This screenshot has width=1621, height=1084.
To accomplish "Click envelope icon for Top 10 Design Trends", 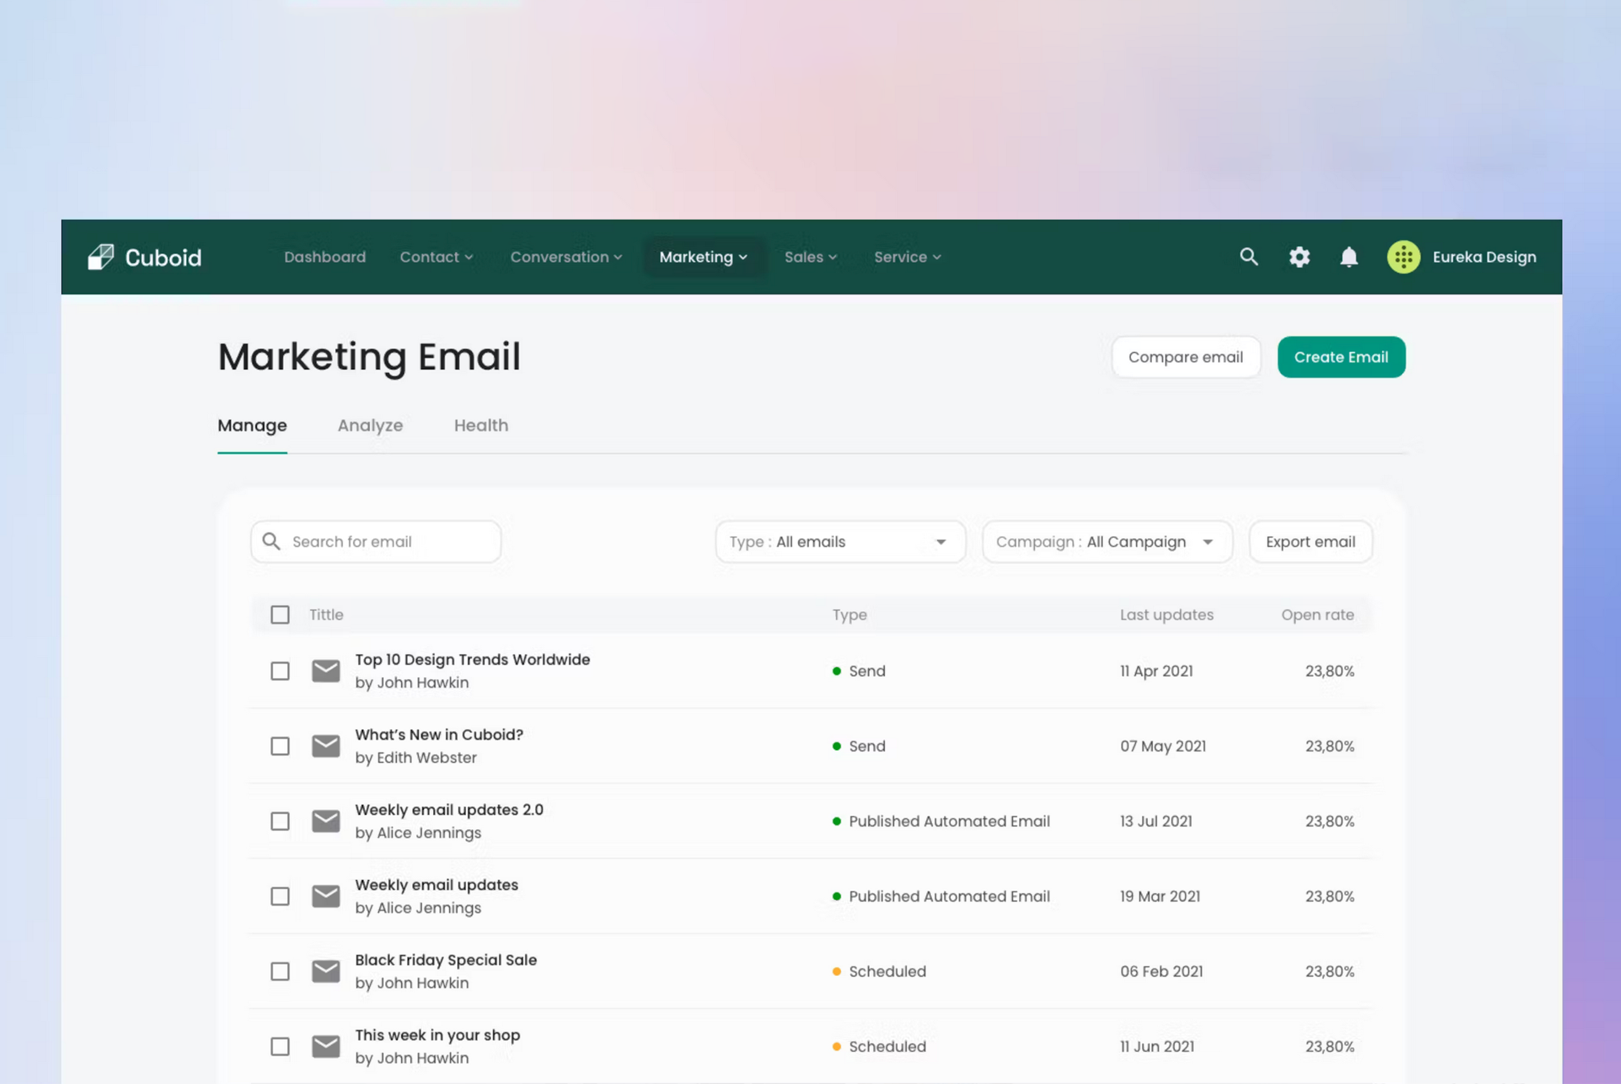I will coord(326,670).
